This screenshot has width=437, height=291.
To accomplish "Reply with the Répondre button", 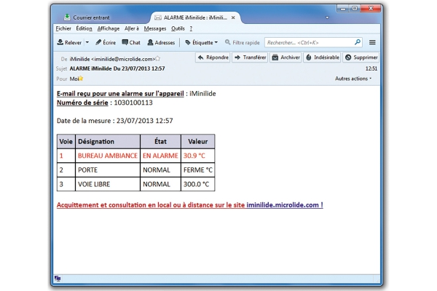I will pyautogui.click(x=213, y=57).
